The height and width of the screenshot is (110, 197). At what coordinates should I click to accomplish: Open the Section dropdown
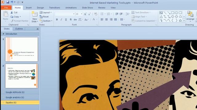coord(46,21)
